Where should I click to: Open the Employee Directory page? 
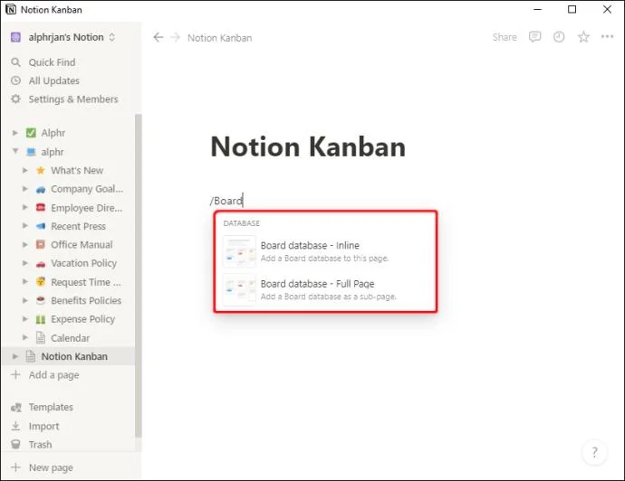86,208
